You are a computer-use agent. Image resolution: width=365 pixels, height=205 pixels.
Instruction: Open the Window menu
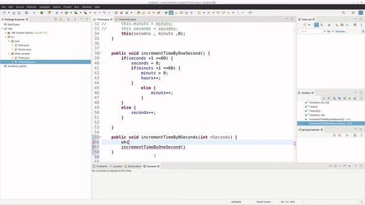(x=87, y=7)
